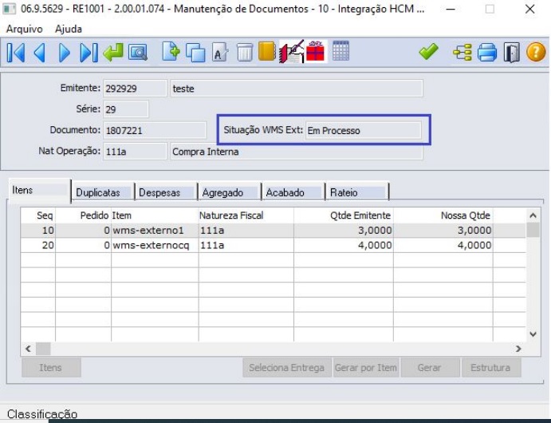Switch to the Rateio tab
551x423 pixels.
pyautogui.click(x=357, y=192)
